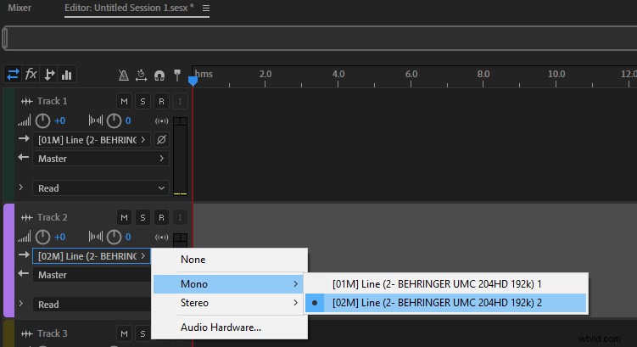Click the Track 2 waveform icon

tap(27, 218)
